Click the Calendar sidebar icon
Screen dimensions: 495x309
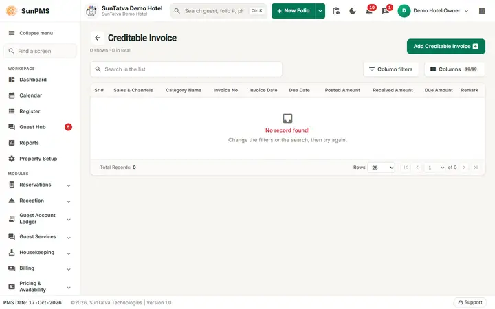point(12,95)
